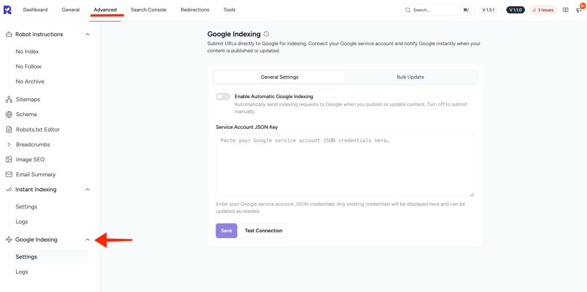Enable Automatic Google Indexing toggle
587x292 pixels.
223,97
